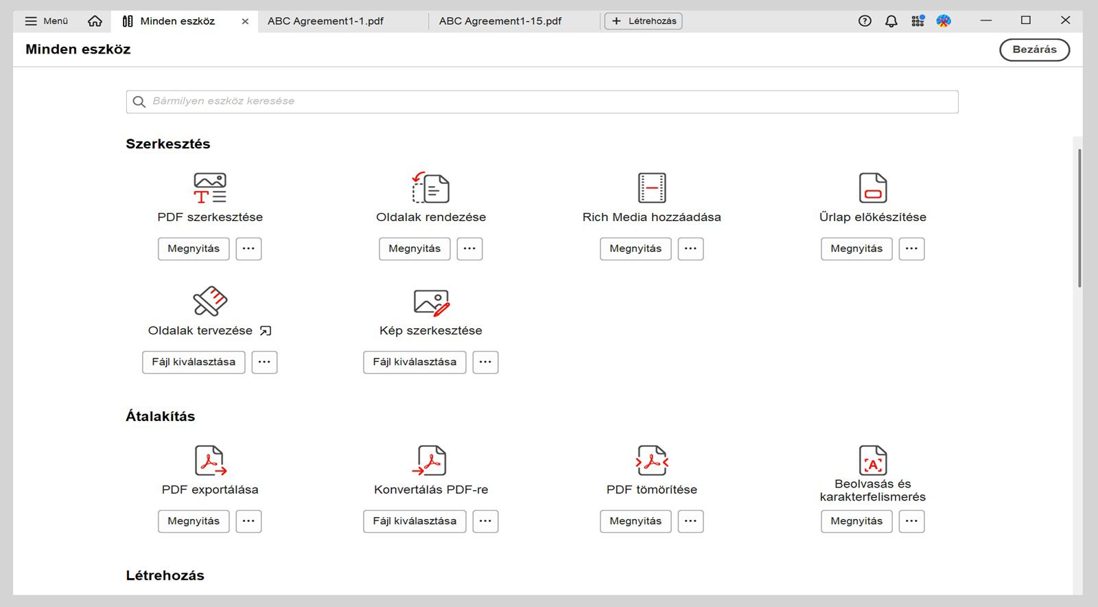Open the apps grid icon
The image size is (1098, 607).
(918, 21)
